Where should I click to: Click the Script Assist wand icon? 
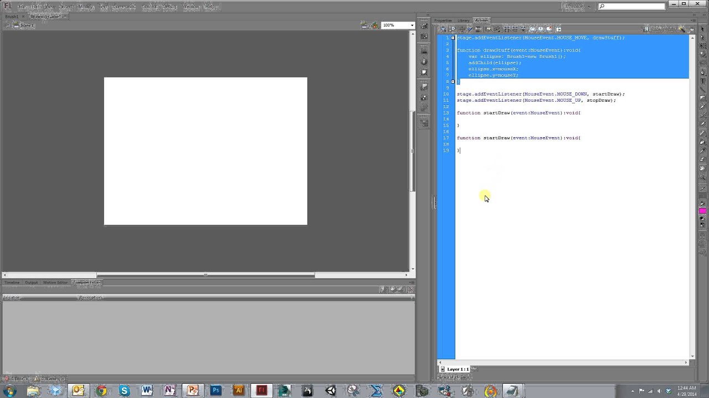pos(682,29)
